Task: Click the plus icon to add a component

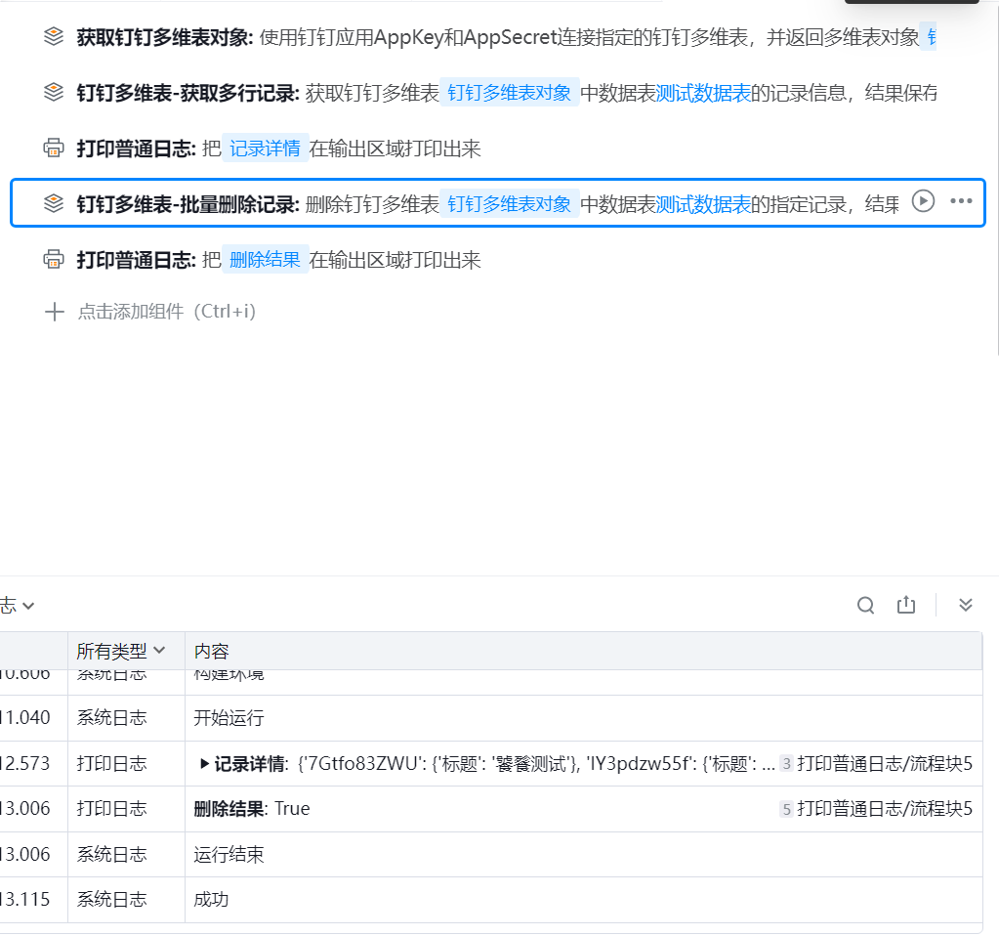Action: tap(54, 312)
